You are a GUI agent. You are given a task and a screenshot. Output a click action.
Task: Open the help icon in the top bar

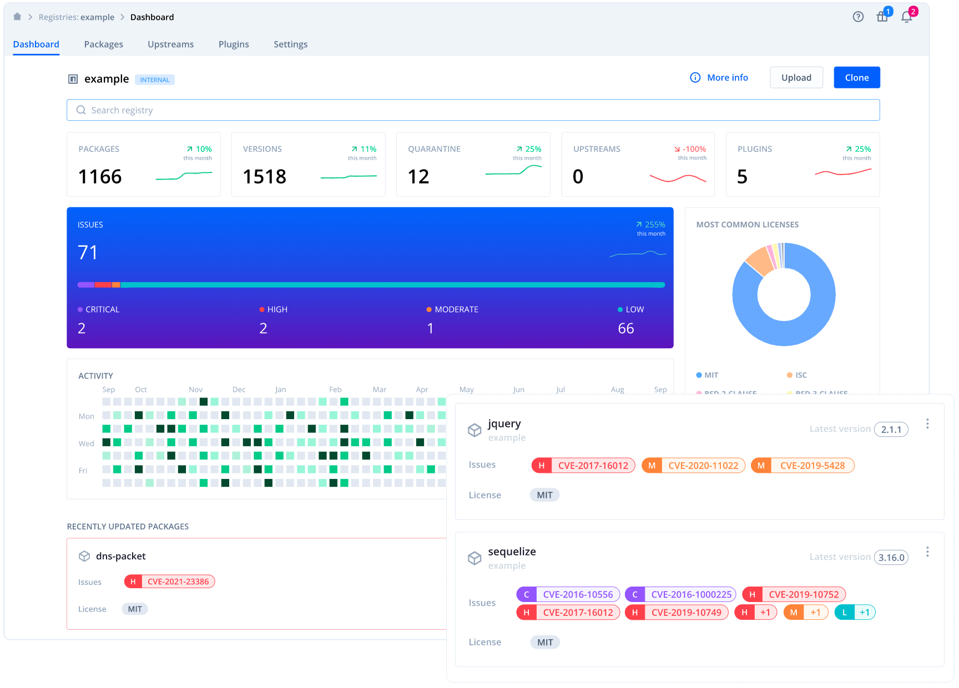[858, 17]
